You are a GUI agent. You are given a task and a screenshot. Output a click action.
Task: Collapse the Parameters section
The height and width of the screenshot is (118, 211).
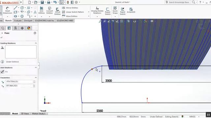tap(36, 78)
